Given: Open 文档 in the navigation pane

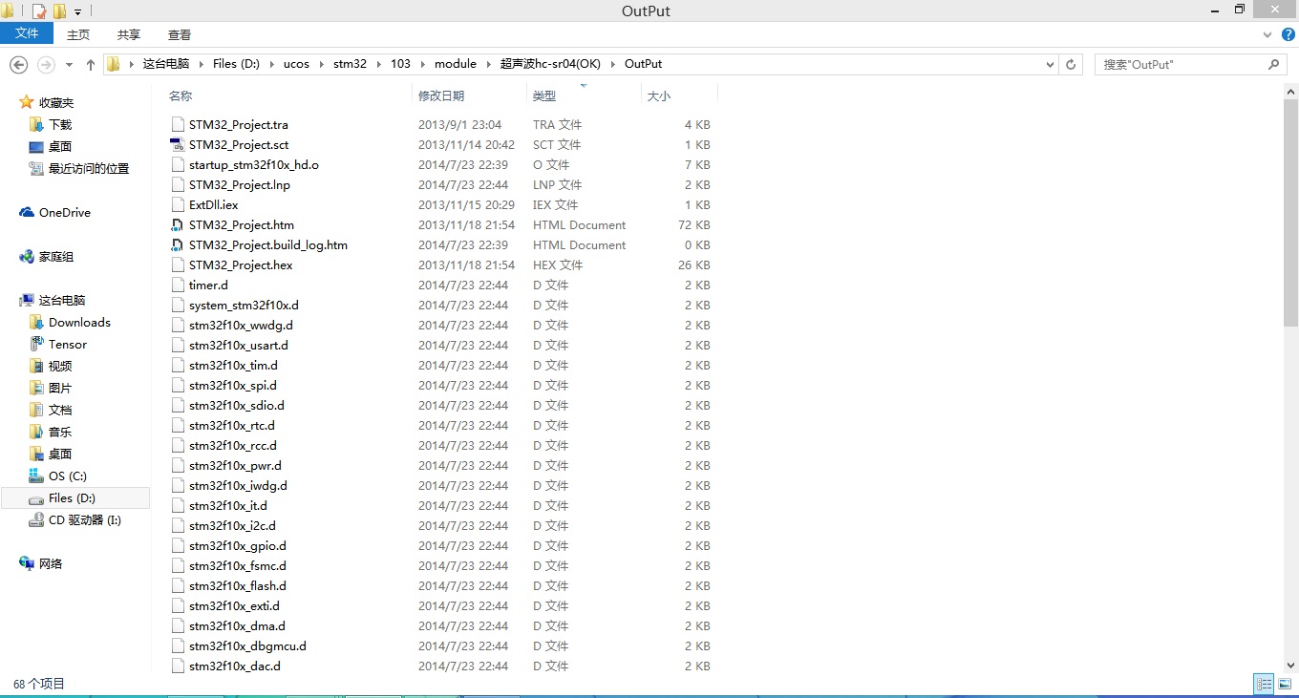Looking at the screenshot, I should (x=60, y=410).
